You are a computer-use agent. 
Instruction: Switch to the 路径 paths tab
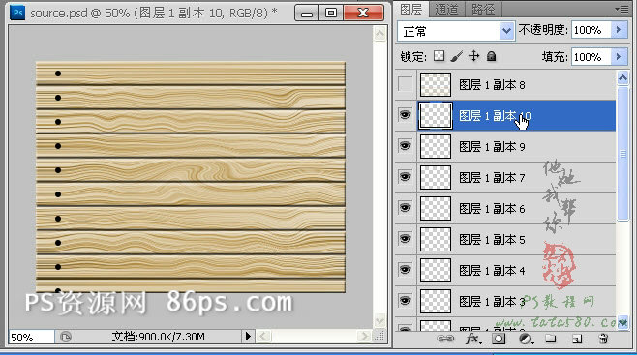(x=483, y=9)
